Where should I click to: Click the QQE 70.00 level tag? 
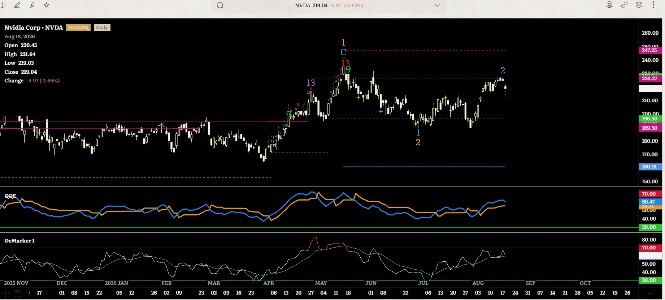(x=650, y=194)
